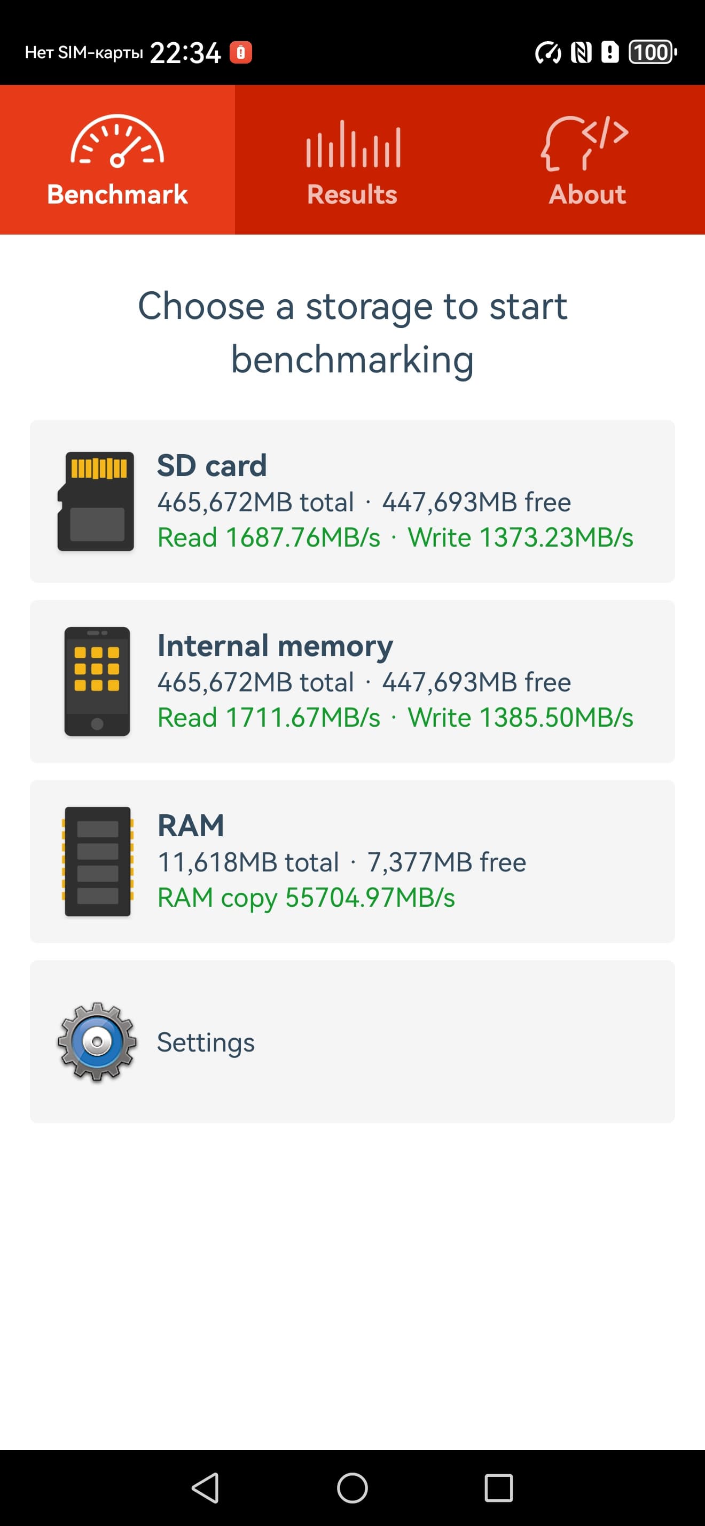
Task: Switch to the About tab
Action: [x=587, y=194]
